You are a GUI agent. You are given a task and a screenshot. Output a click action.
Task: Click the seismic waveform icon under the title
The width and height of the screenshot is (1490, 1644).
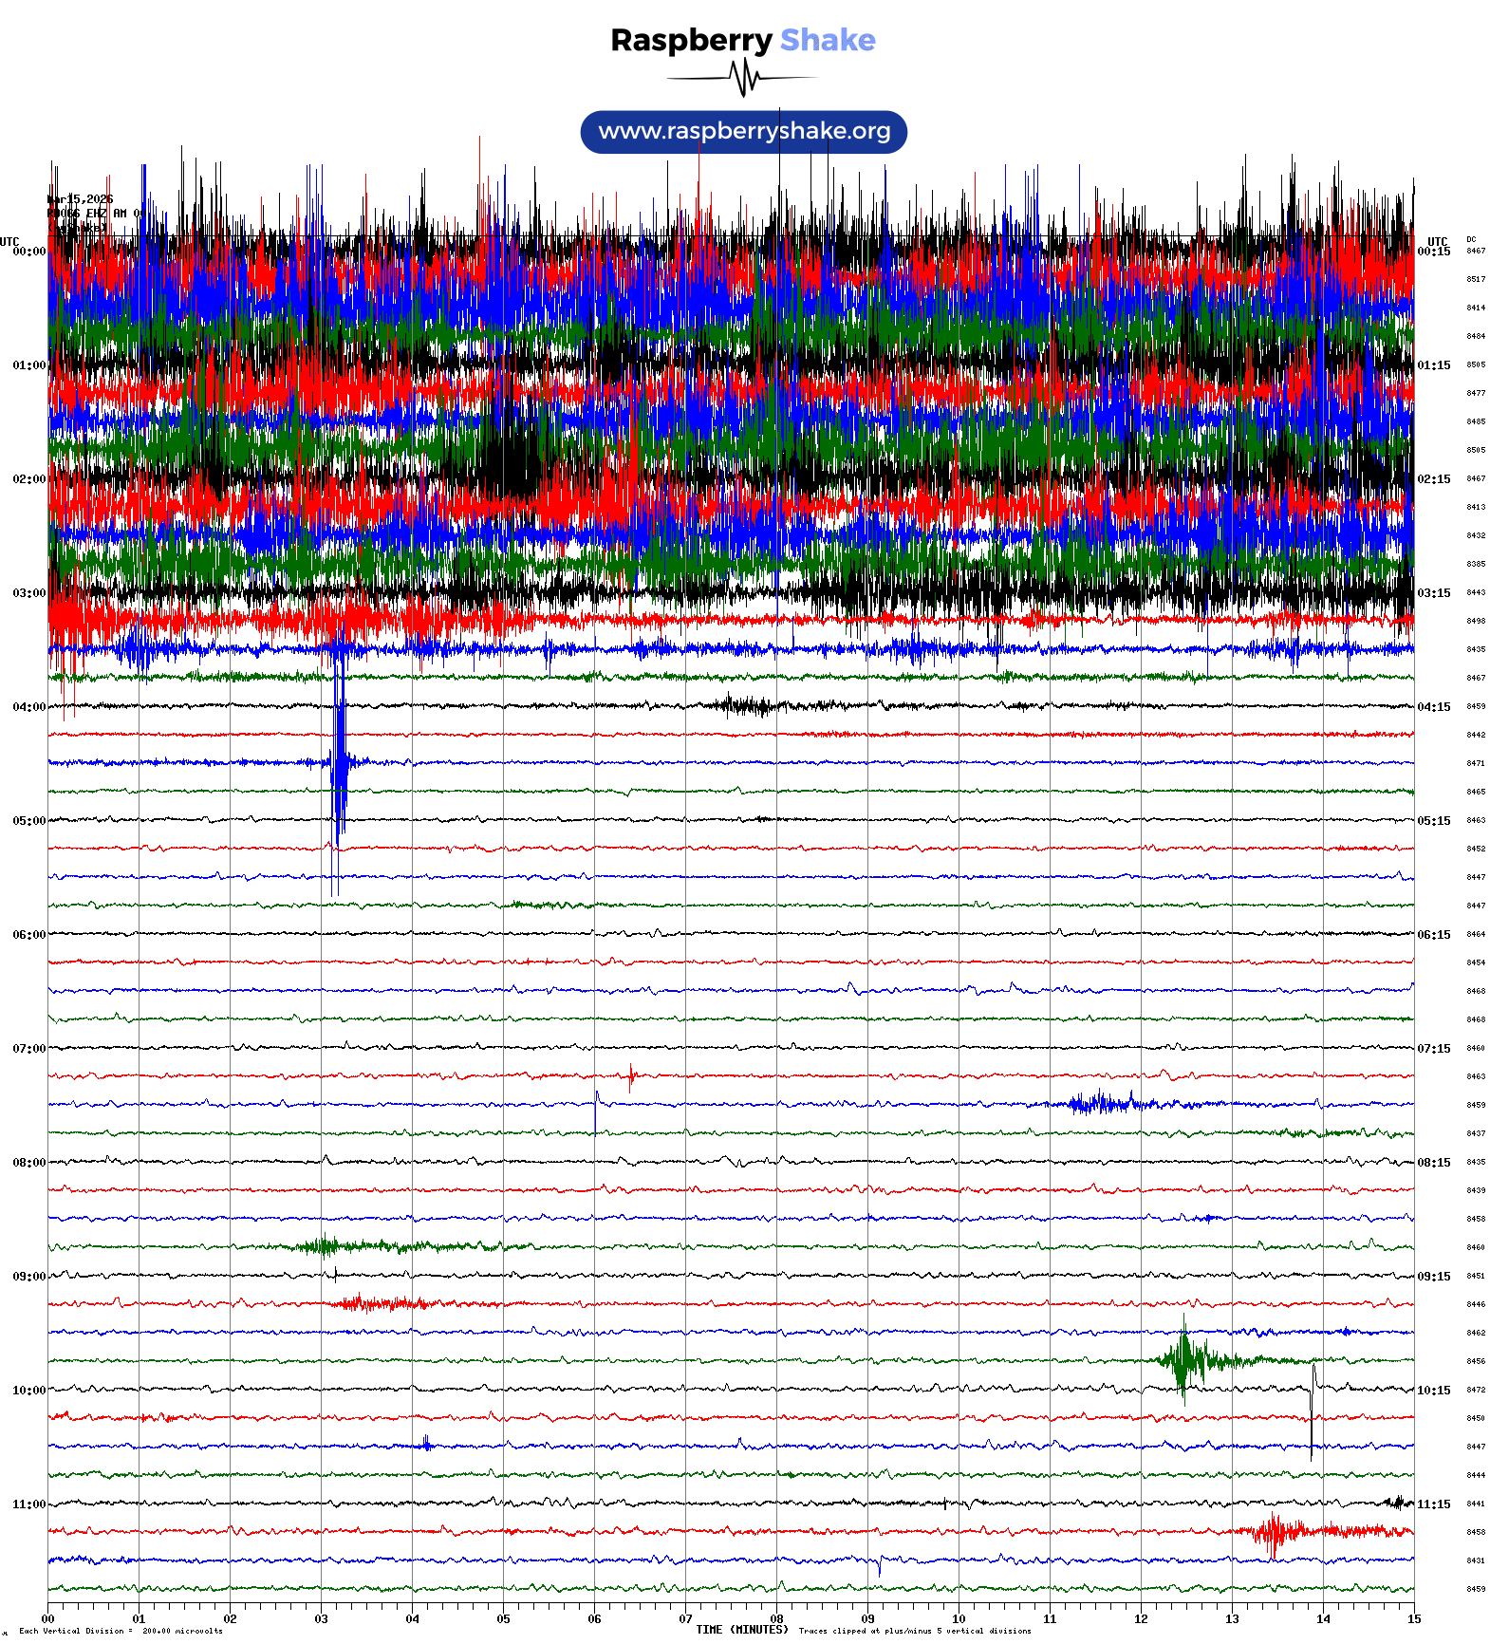pos(743,78)
